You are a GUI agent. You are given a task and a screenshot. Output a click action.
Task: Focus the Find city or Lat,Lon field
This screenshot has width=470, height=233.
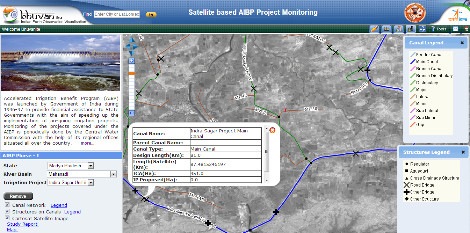pyautogui.click(x=117, y=14)
